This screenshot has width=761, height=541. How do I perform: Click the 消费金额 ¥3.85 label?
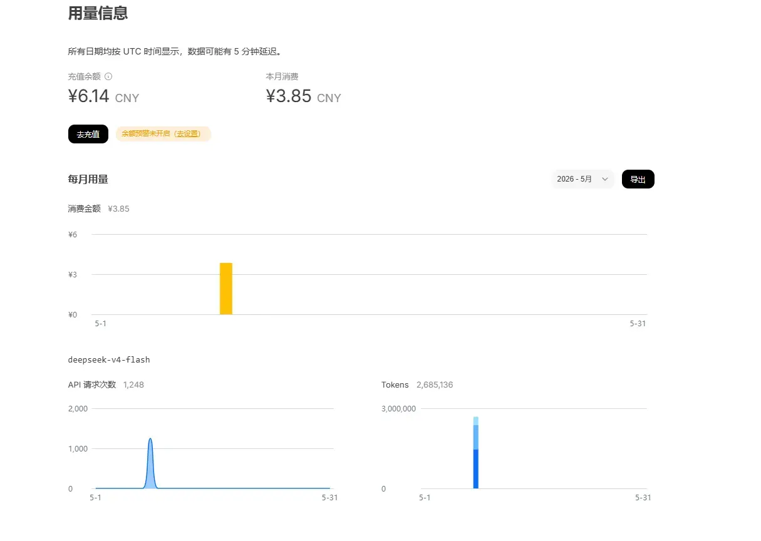click(98, 209)
